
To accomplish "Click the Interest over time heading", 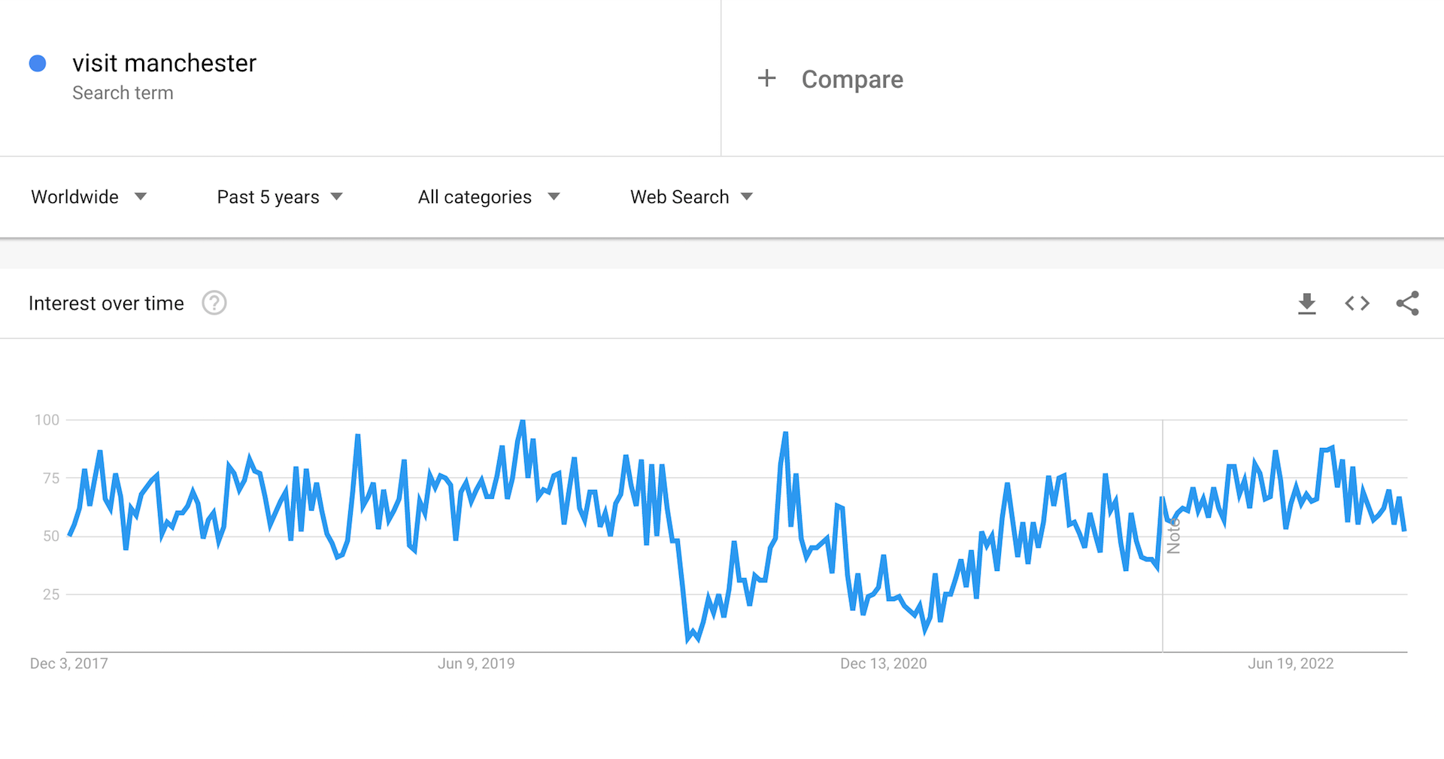I will [105, 303].
